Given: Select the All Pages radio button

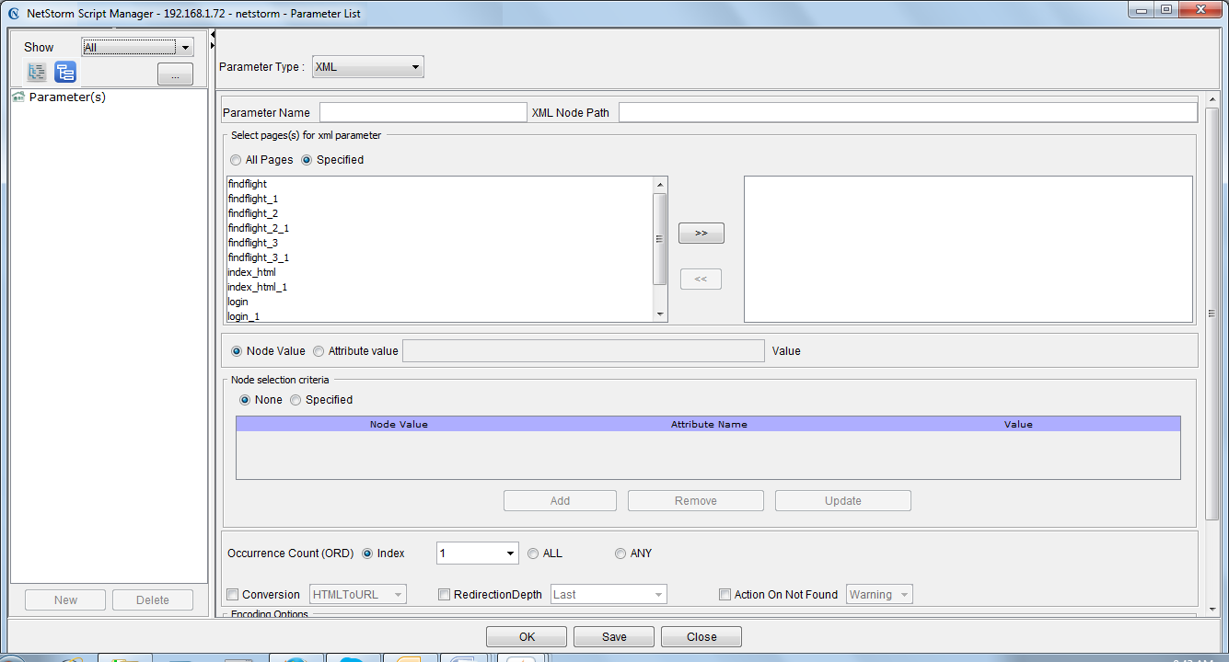Looking at the screenshot, I should click(237, 160).
